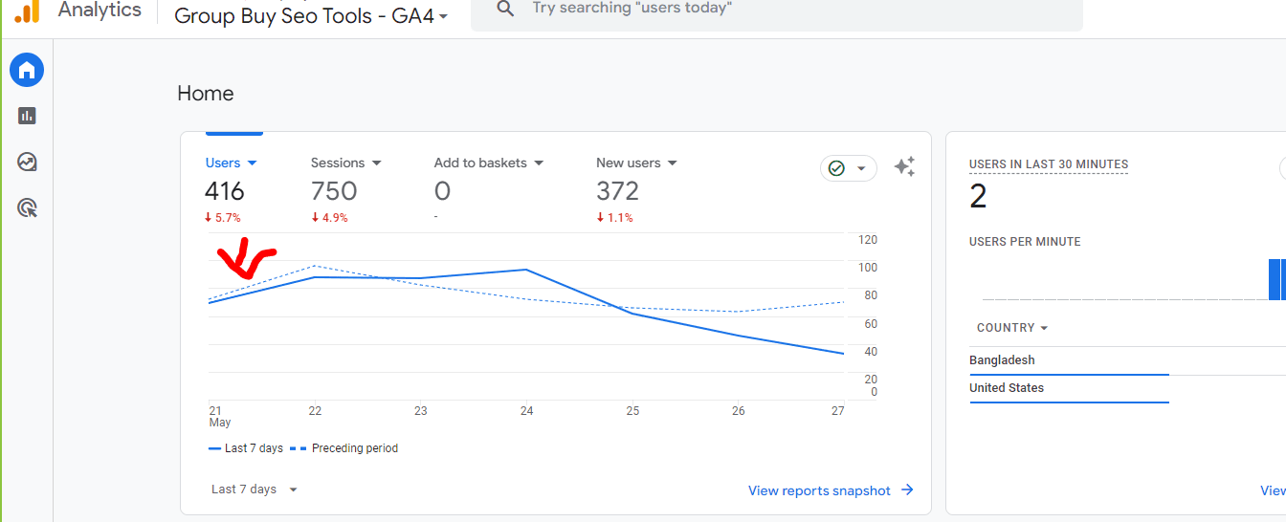Click the Users value 416
Screen dimensions: 1286x522
coord(225,191)
